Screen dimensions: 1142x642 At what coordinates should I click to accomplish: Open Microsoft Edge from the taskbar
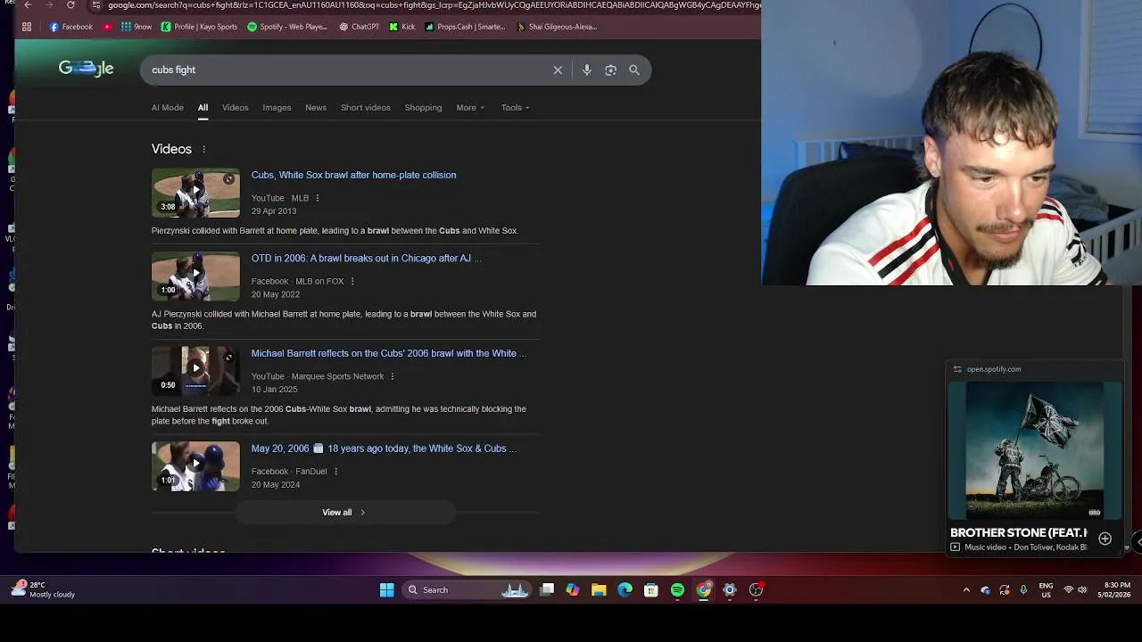click(625, 589)
